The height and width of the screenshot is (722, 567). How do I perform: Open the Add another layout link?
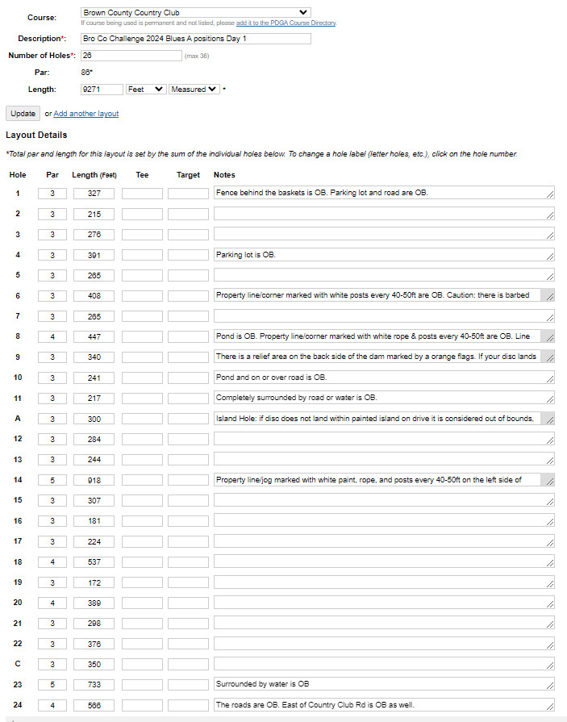click(86, 113)
